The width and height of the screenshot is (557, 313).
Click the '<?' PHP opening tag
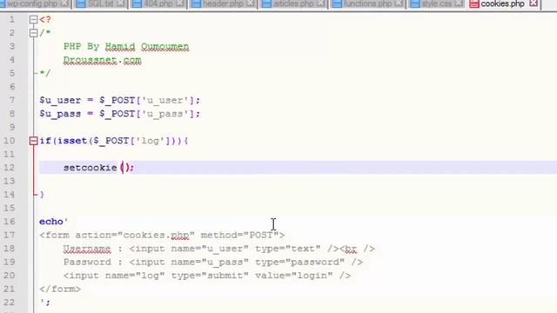[45, 19]
